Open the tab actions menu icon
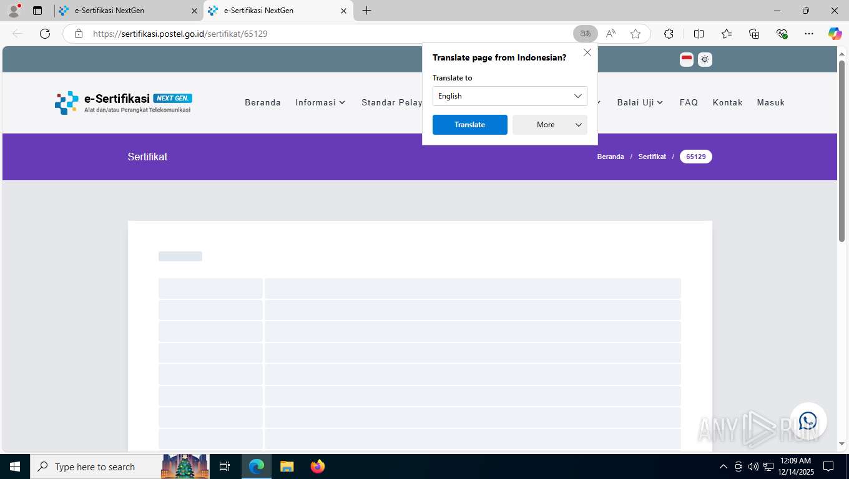 37,11
